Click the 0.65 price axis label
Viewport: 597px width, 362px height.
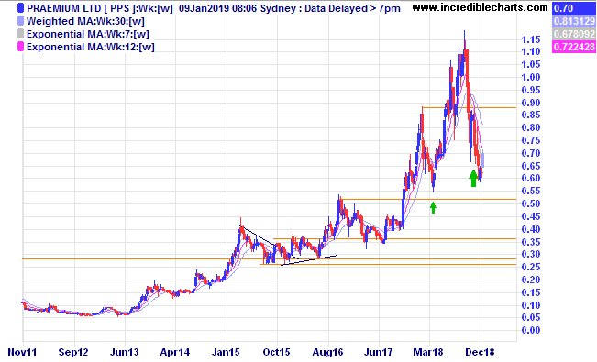(531, 166)
